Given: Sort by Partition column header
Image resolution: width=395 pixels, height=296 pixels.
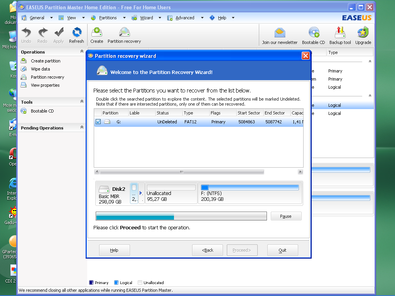Looking at the screenshot, I should click(x=115, y=113).
